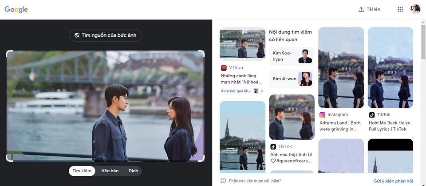426x186 pixels.
Task: Open the Google apps grid
Action: click(400, 9)
